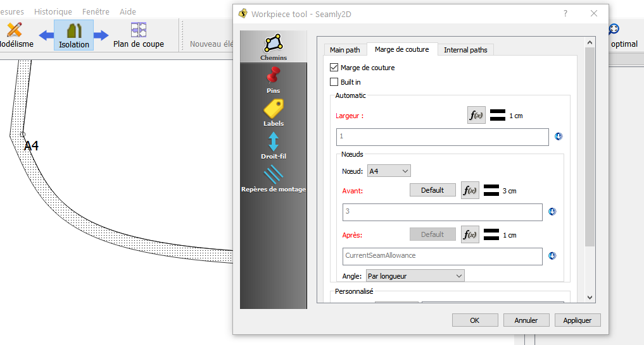Viewport: 644px width, 345px height.
Task: Click the dialog's vertical scrollbar
Action: (x=590, y=145)
